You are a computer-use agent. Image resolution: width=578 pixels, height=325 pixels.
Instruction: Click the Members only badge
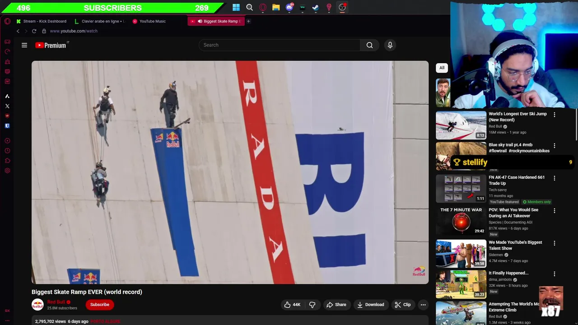click(x=536, y=202)
